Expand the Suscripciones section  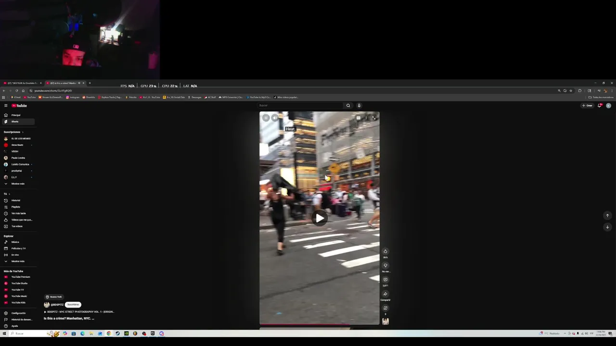point(13,132)
